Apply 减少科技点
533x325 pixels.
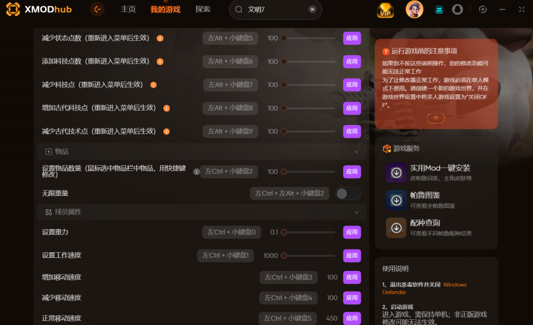tap(352, 85)
